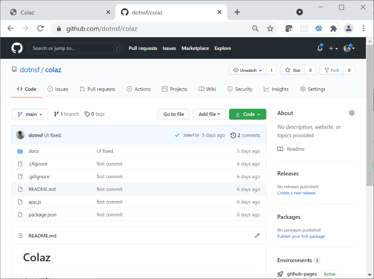Click the docs folder icon

[20, 151]
